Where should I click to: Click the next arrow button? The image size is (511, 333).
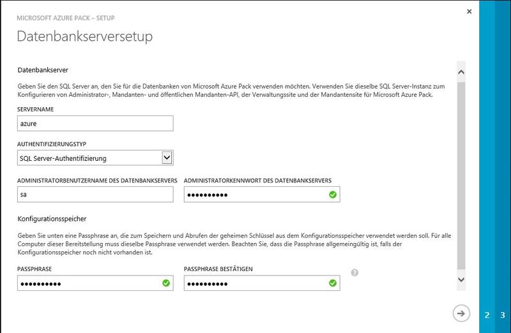[x=461, y=313]
